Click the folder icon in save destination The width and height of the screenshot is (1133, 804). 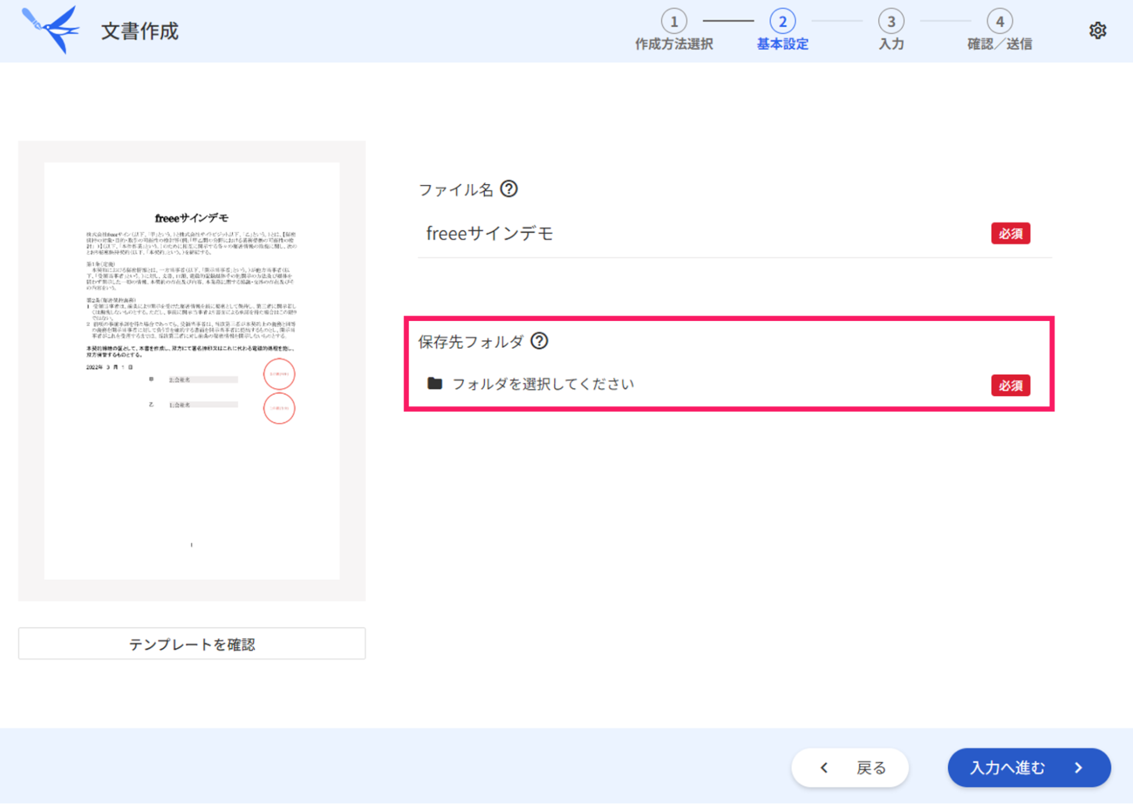[x=435, y=383]
